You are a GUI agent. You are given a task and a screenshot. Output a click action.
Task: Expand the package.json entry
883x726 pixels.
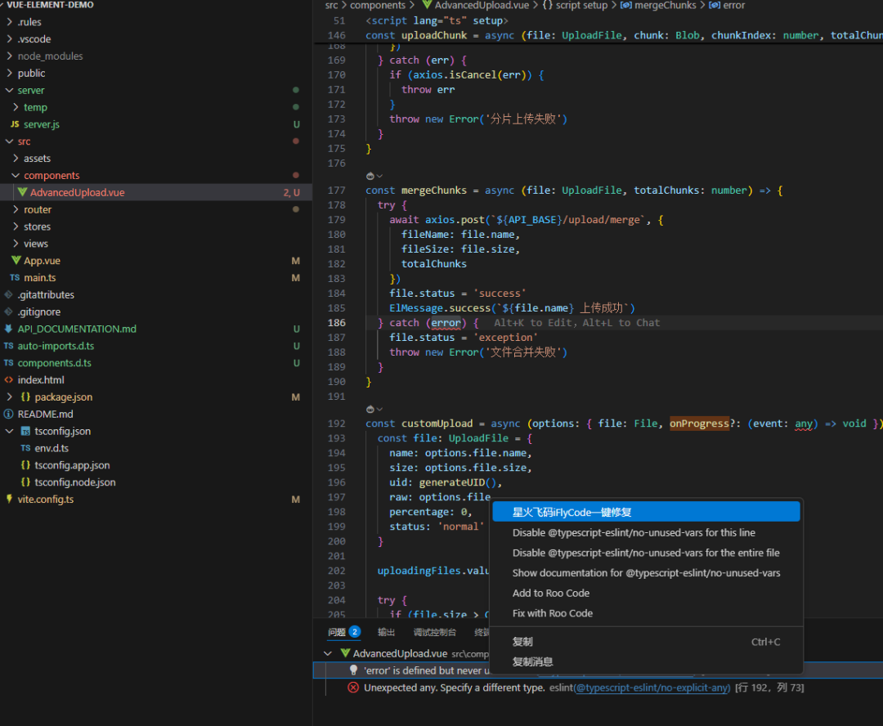9,397
